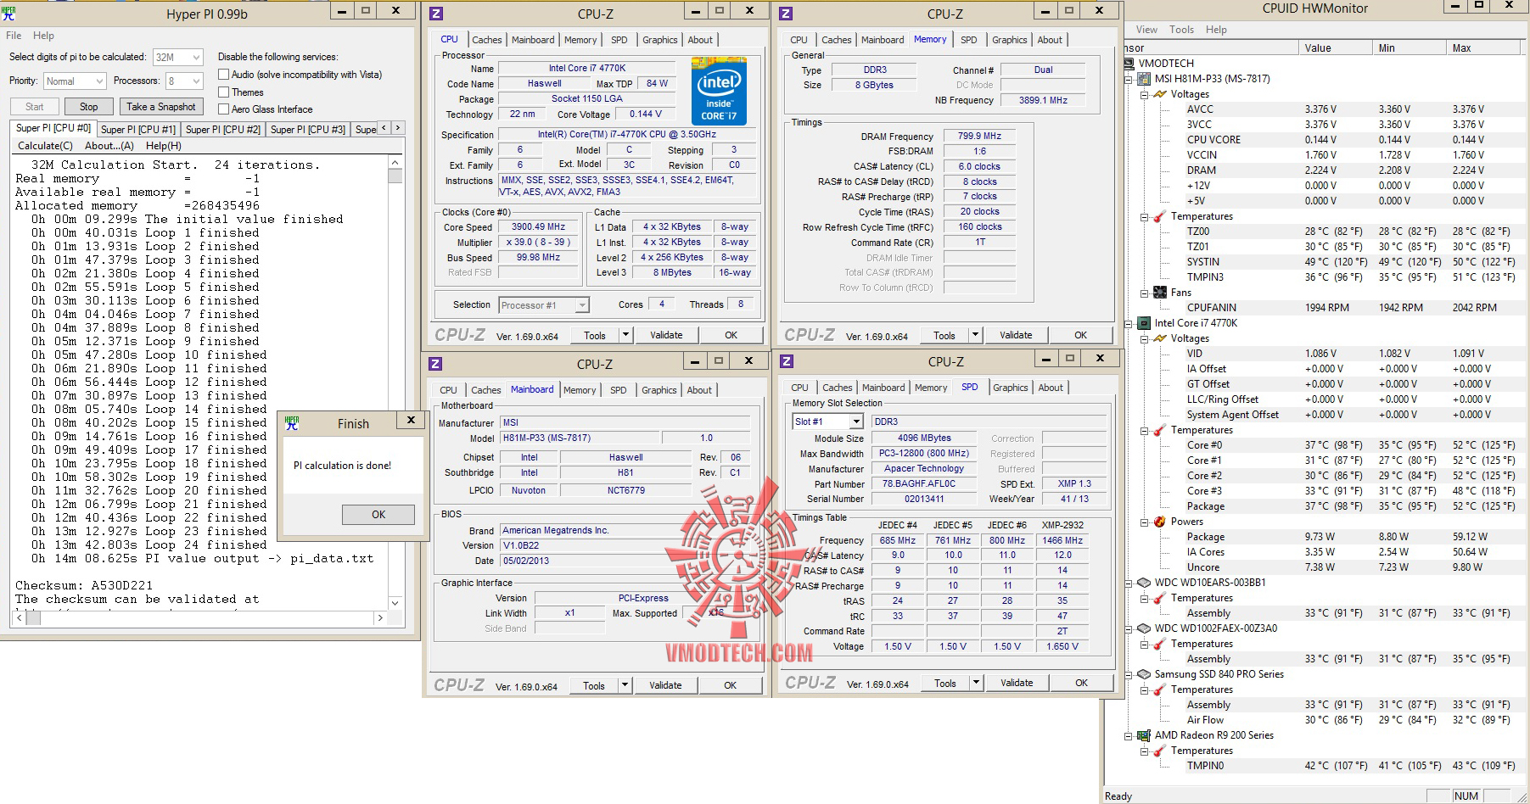This screenshot has width=1530, height=804.
Task: Click the VMODTECH computer icon in HWMonitor
Action: 1129,64
